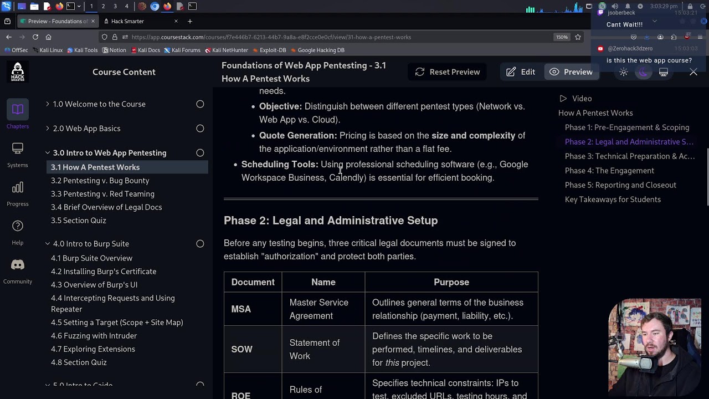Switch to light theme sun icon
Viewport: 709px width, 399px height.
pos(624,72)
